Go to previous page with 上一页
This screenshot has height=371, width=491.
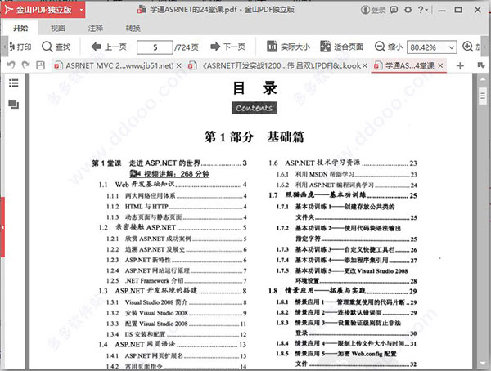[x=109, y=47]
